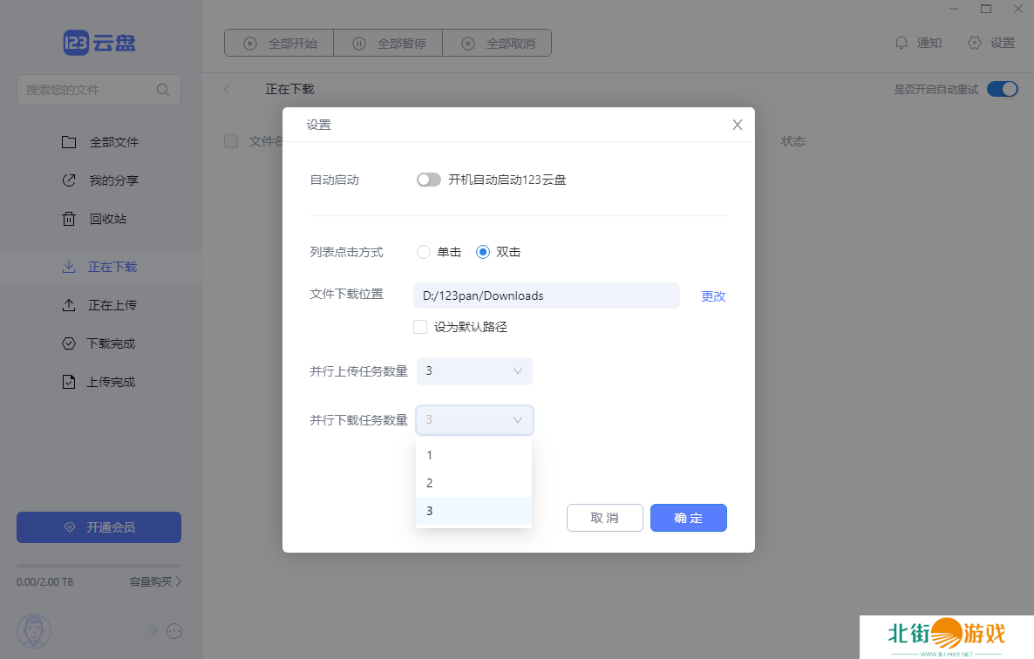Open the settings gear icon
The width and height of the screenshot is (1034, 659).
pyautogui.click(x=975, y=43)
